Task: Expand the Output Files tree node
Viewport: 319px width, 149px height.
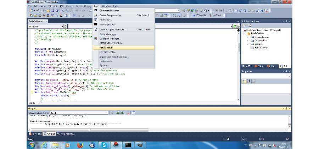Action: tap(248, 41)
